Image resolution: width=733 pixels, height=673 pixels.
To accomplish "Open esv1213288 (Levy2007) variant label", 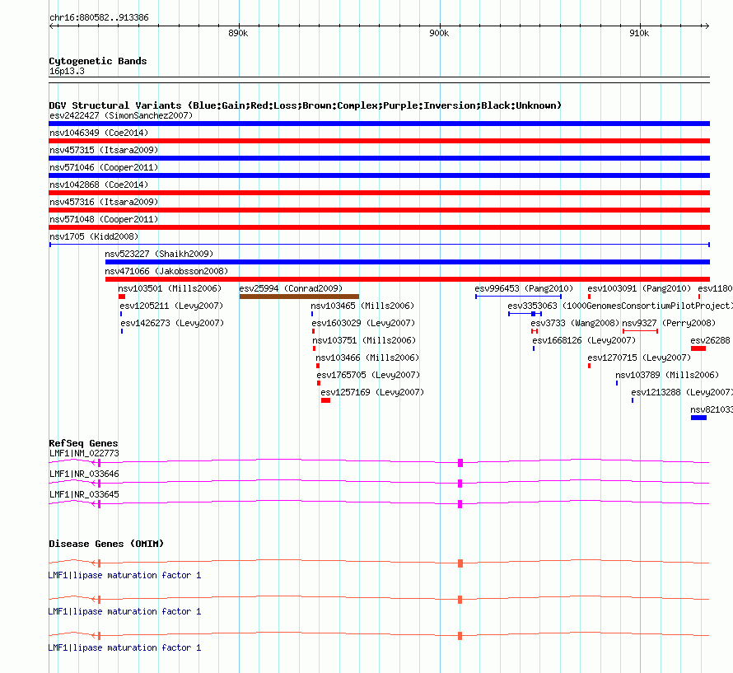I will coord(682,392).
